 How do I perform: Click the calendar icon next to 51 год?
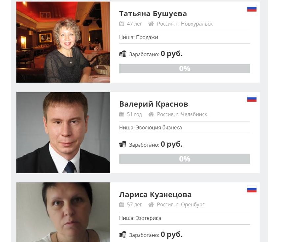pyautogui.click(x=122, y=114)
